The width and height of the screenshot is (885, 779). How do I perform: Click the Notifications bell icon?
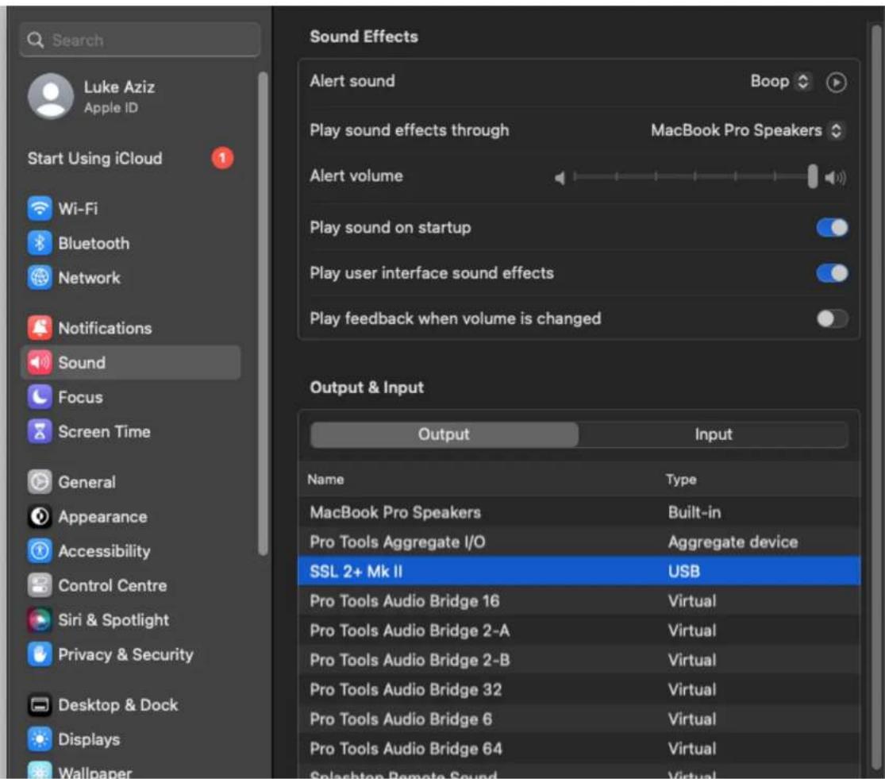pyautogui.click(x=40, y=327)
